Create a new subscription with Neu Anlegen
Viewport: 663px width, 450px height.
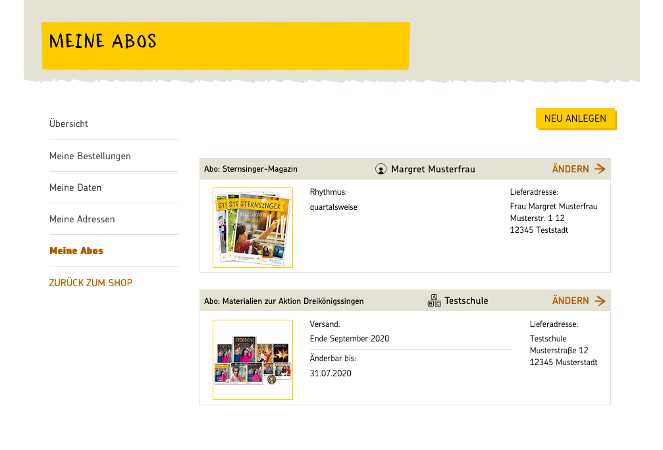[x=575, y=118]
